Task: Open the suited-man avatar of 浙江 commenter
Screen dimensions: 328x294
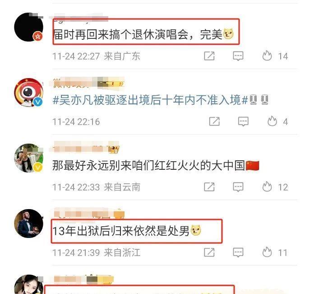Action: pyautogui.click(x=29, y=224)
